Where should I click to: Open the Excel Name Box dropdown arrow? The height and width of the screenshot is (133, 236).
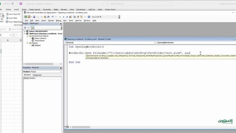[10, 35]
